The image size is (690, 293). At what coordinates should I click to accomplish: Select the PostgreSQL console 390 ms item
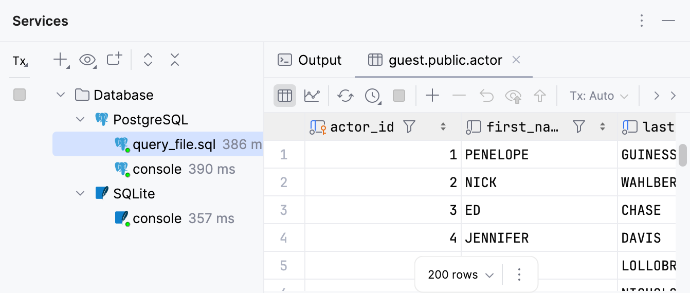(x=175, y=169)
